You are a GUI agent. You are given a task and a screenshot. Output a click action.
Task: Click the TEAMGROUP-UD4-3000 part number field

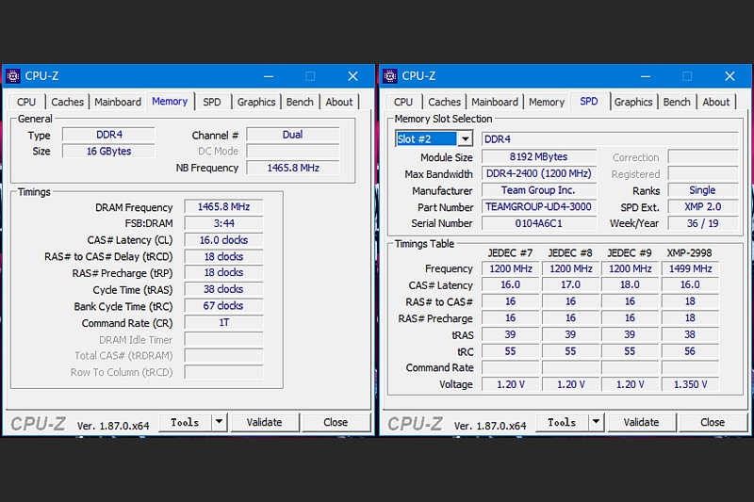click(539, 207)
